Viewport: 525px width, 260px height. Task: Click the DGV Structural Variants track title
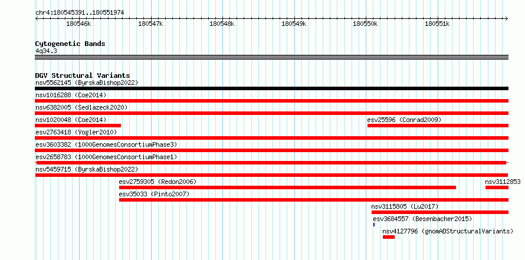[x=83, y=75]
